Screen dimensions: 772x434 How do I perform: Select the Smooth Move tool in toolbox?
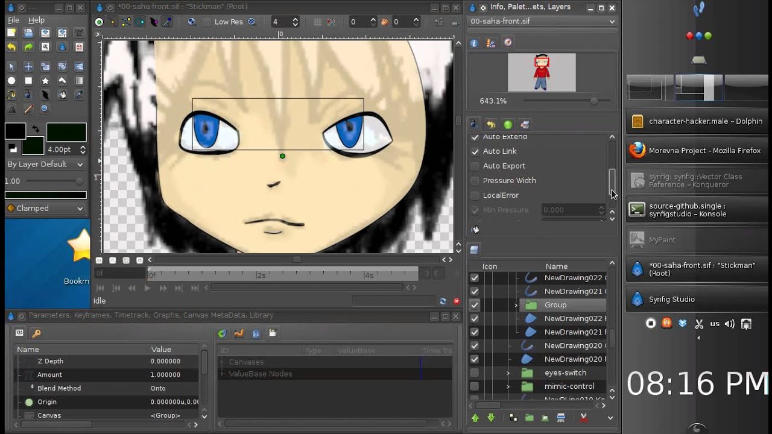(x=28, y=66)
